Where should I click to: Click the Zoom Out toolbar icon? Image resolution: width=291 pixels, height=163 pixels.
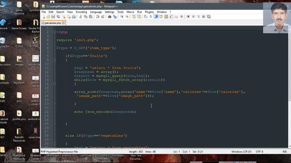127,17
